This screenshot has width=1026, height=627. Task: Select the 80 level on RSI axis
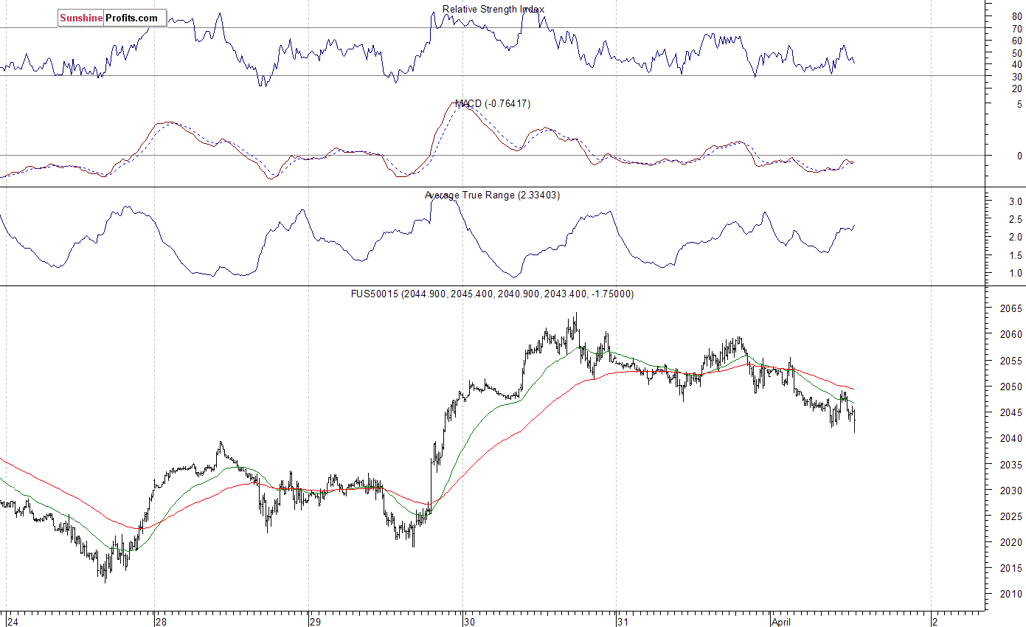tap(1016, 15)
